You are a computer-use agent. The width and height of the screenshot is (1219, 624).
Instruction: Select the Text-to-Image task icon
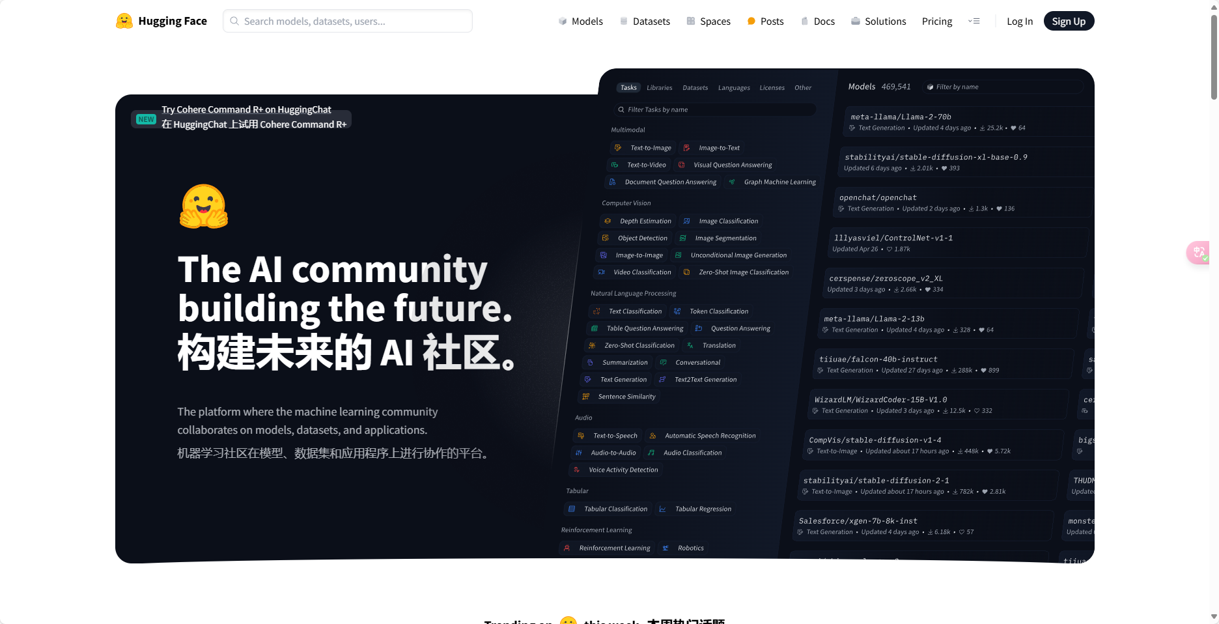click(x=617, y=148)
